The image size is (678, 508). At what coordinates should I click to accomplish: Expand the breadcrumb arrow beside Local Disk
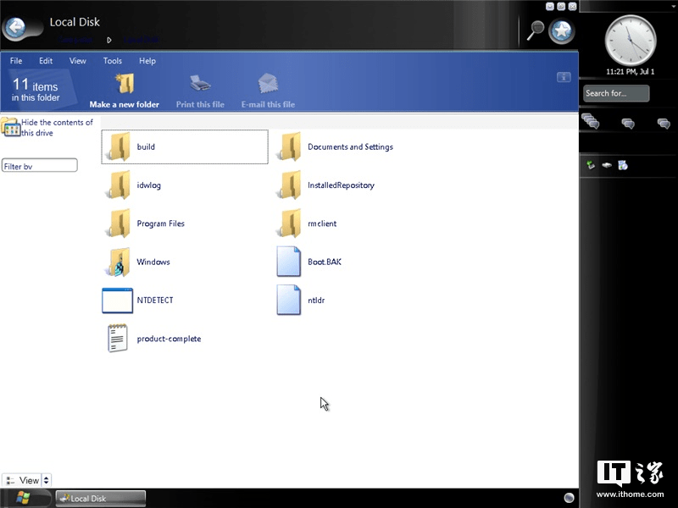[109, 39]
